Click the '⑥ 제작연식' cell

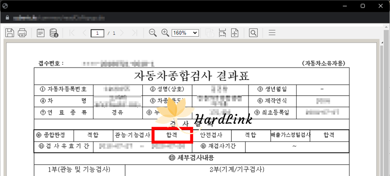pos(273,101)
